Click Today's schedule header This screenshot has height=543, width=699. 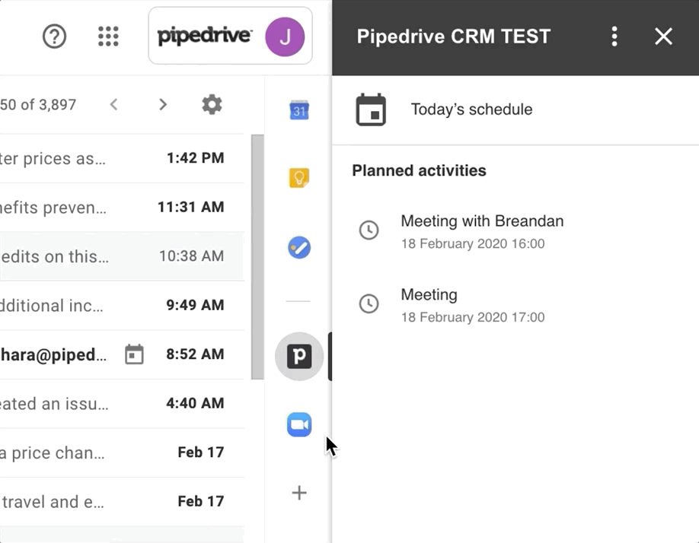(x=471, y=110)
